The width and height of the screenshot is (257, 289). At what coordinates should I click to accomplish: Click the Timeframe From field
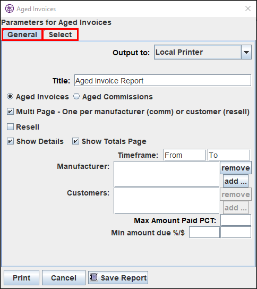click(x=185, y=155)
